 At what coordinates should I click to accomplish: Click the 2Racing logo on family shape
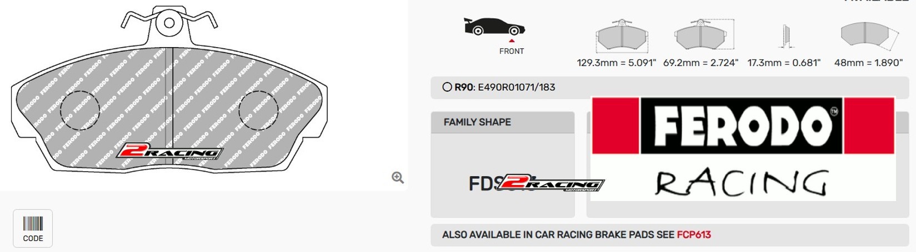[549, 183]
